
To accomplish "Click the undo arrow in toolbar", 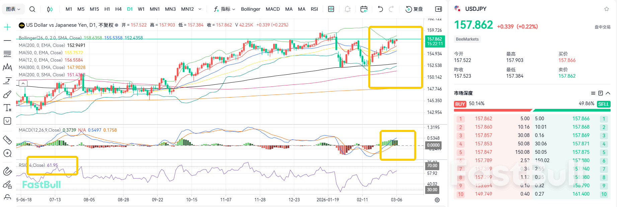I will coord(380,9).
